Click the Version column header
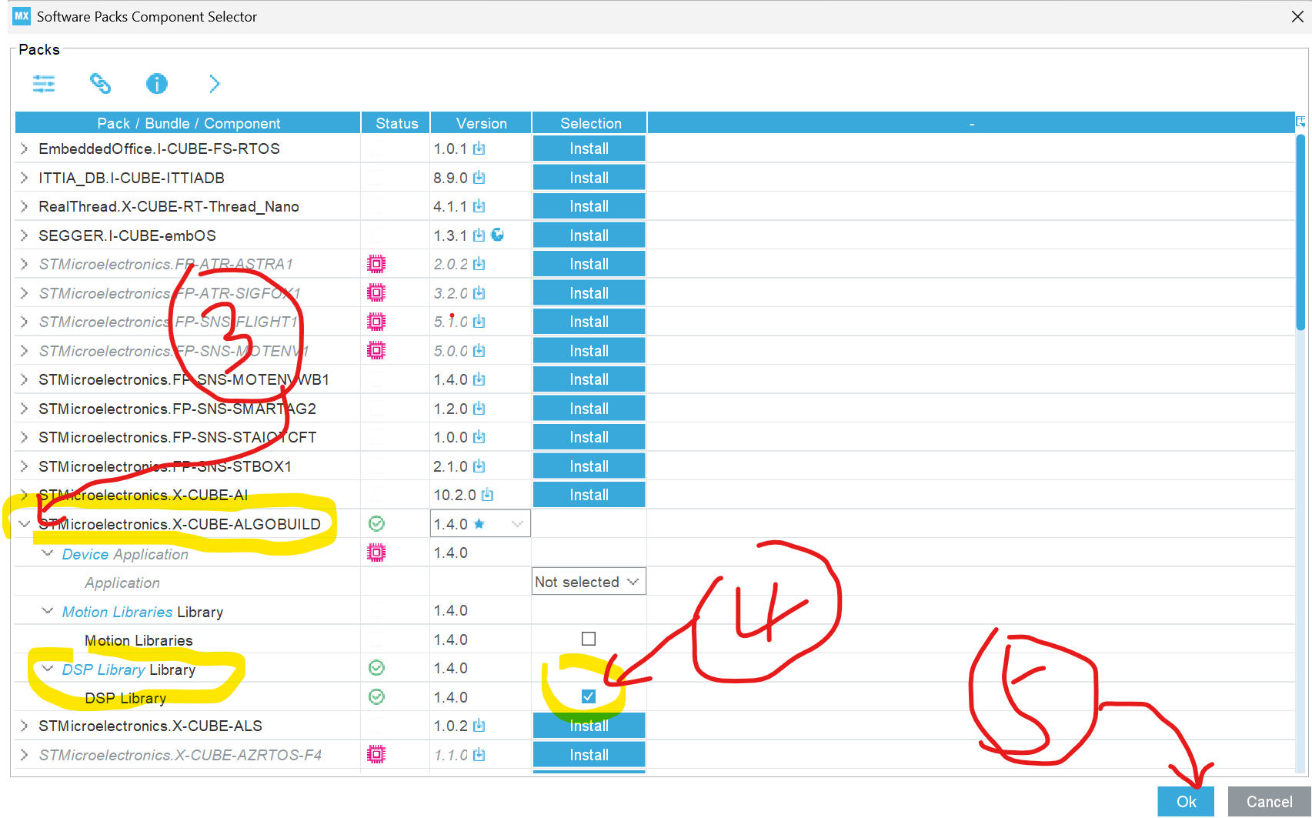 point(481,123)
